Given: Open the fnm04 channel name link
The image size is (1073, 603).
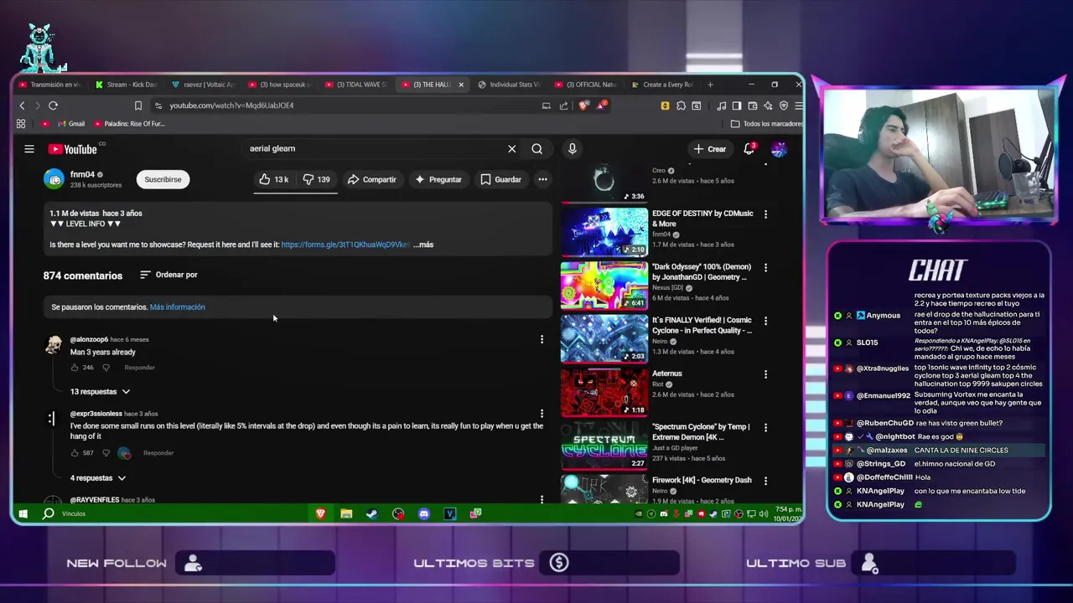Looking at the screenshot, I should point(82,175).
